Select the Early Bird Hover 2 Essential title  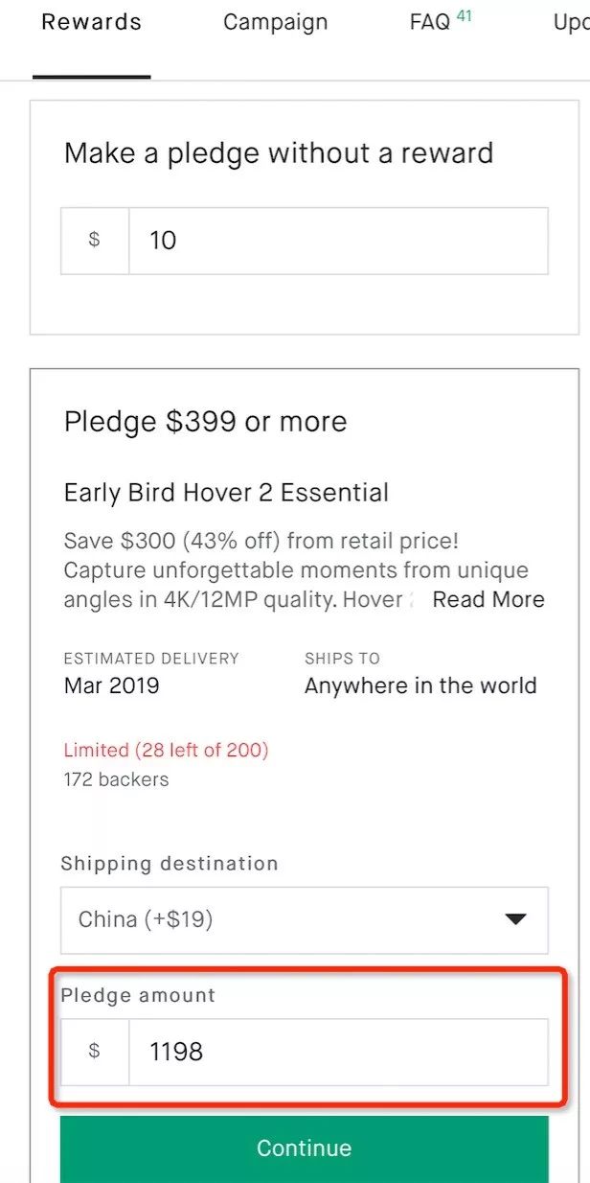(226, 493)
